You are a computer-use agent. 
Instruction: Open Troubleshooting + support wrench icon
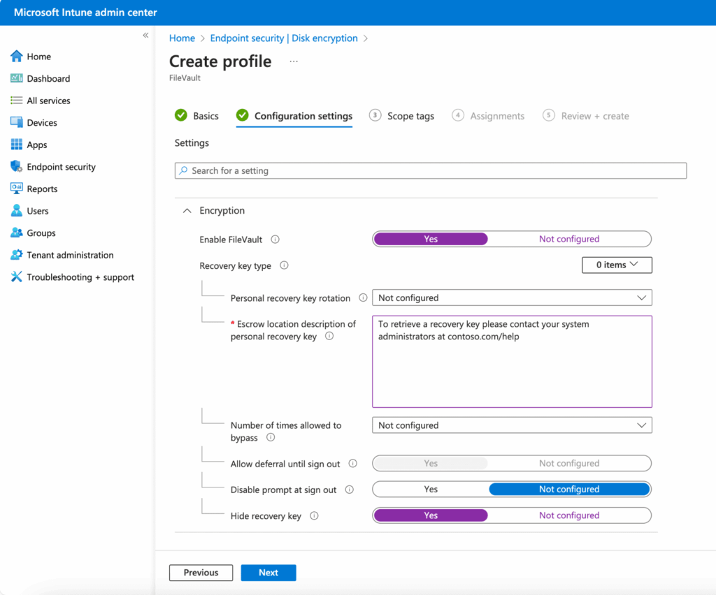(x=17, y=277)
